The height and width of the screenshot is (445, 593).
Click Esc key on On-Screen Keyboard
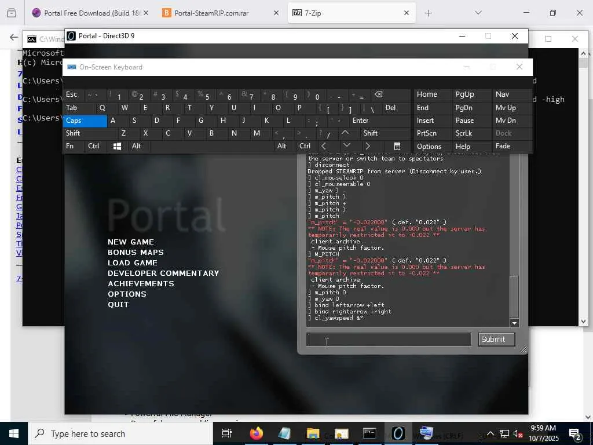[74, 94]
